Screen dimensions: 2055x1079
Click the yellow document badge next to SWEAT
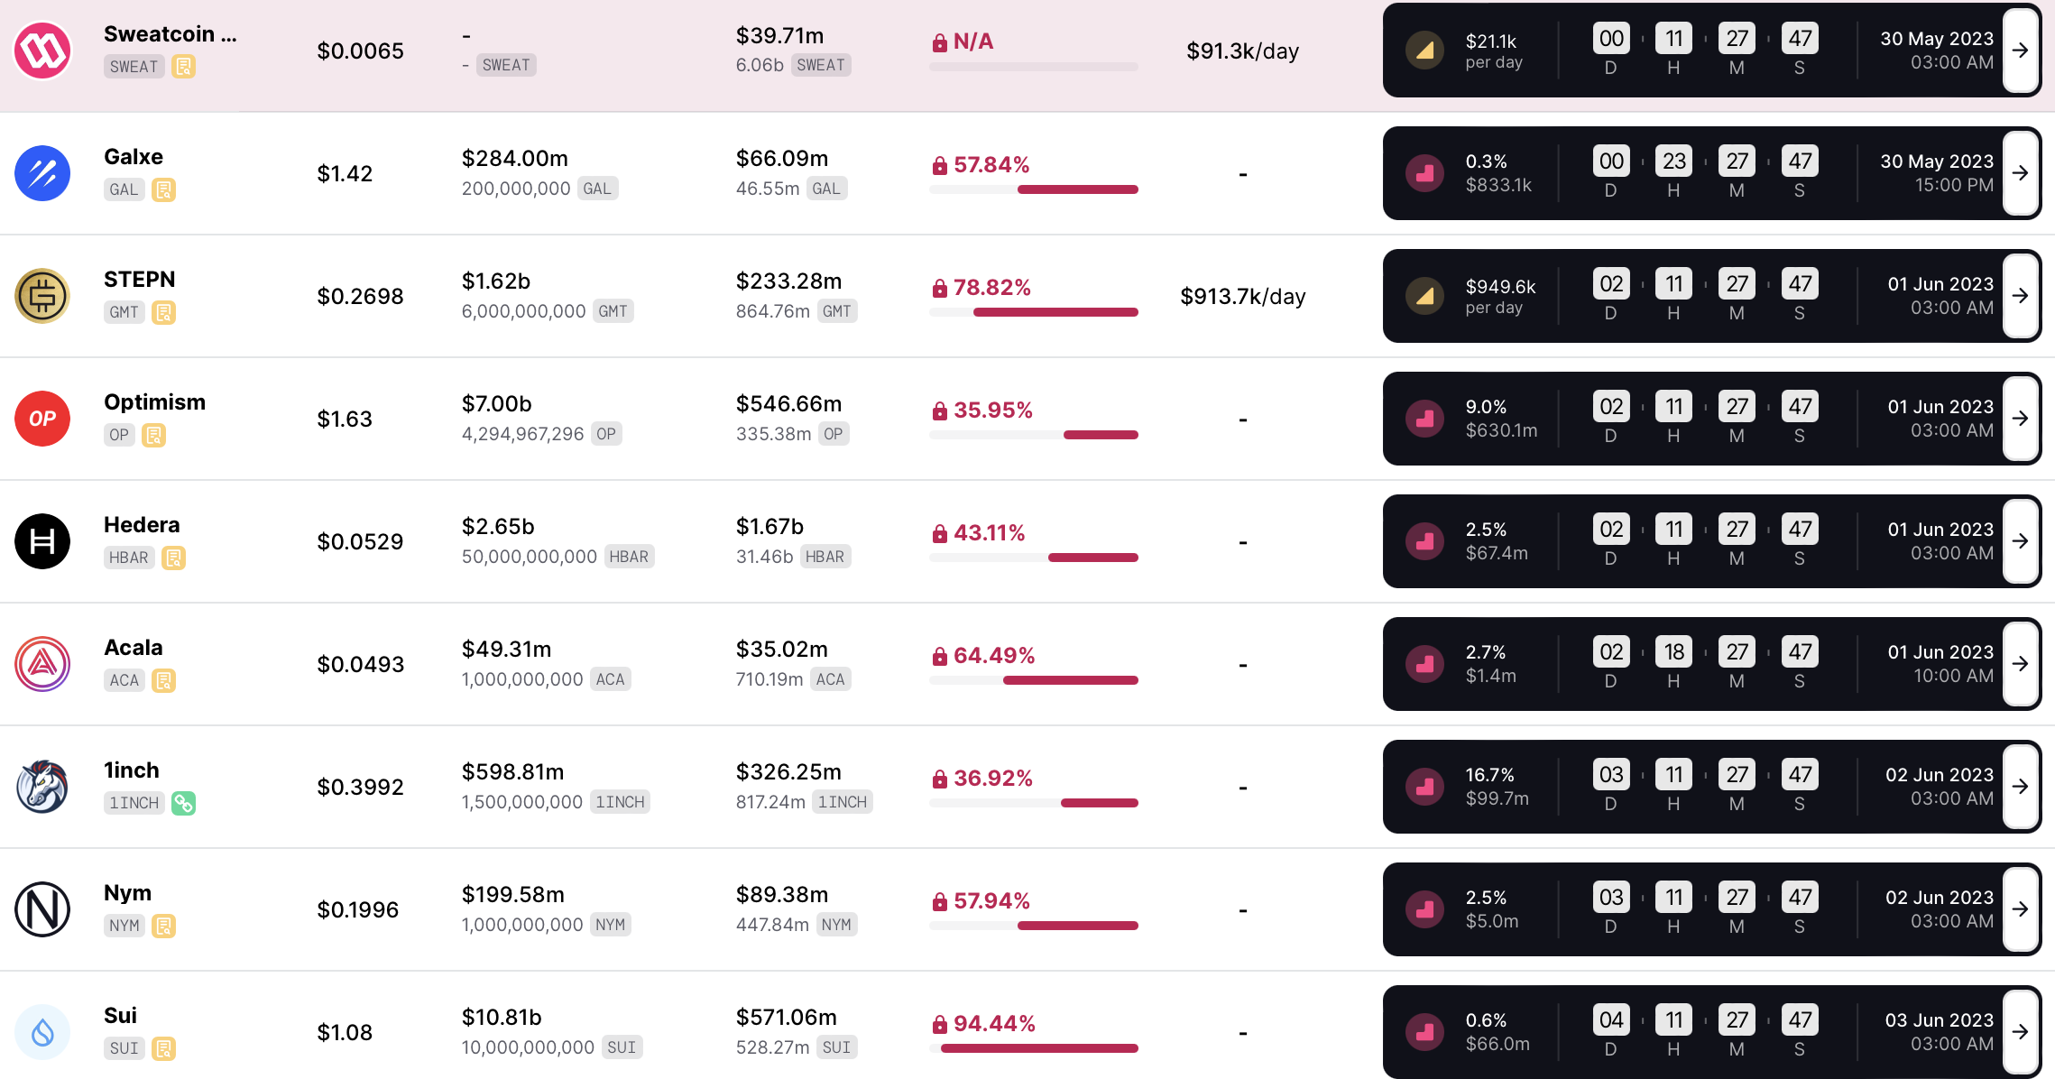184,67
